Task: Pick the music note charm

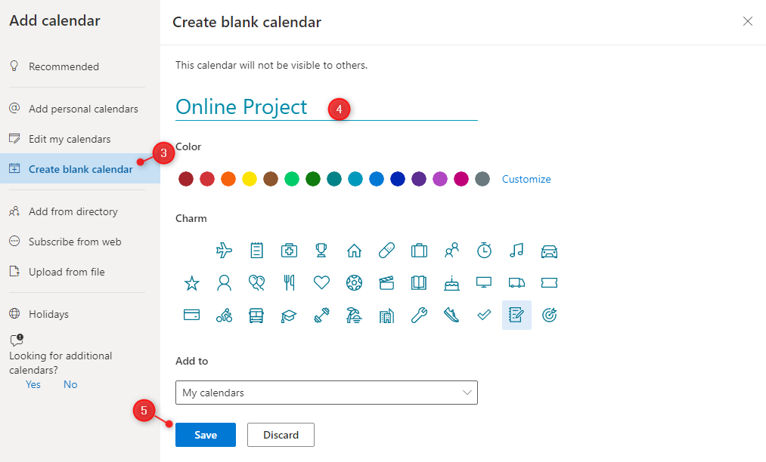Action: [x=516, y=251]
